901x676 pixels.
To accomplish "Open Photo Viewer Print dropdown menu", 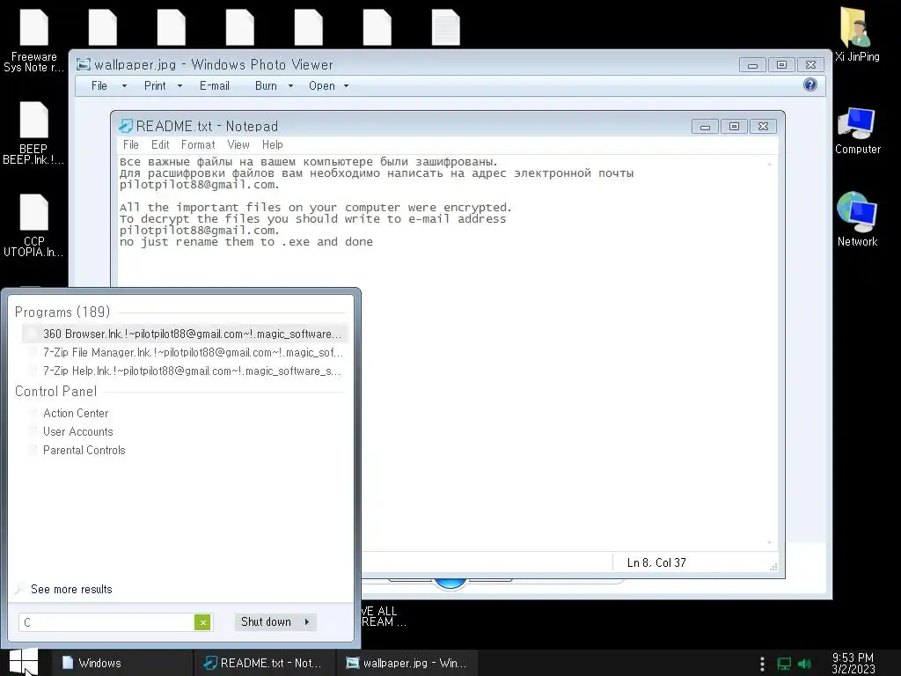I will [x=163, y=85].
